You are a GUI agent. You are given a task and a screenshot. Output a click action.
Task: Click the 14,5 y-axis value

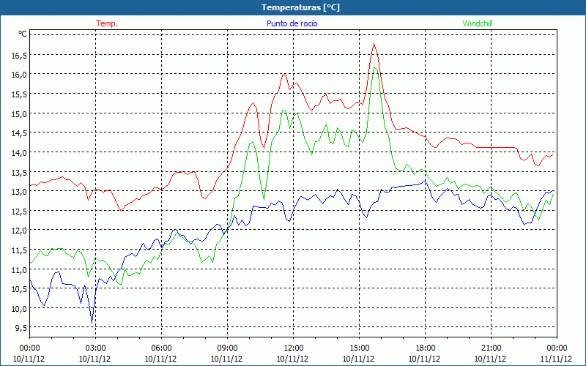click(x=19, y=133)
